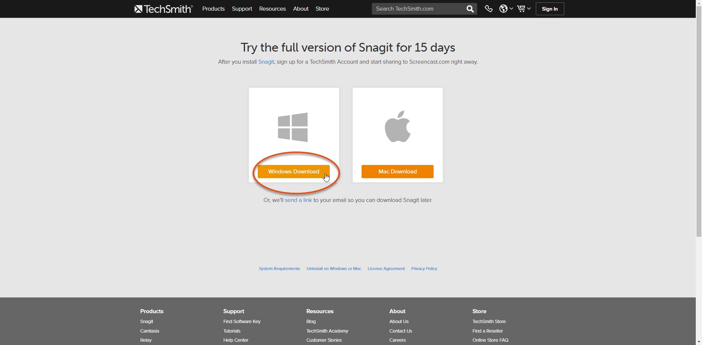Open the Customer Stories link
This screenshot has width=702, height=345.
tap(324, 340)
